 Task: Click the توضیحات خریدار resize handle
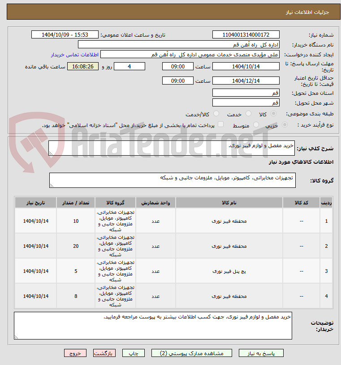16,337
